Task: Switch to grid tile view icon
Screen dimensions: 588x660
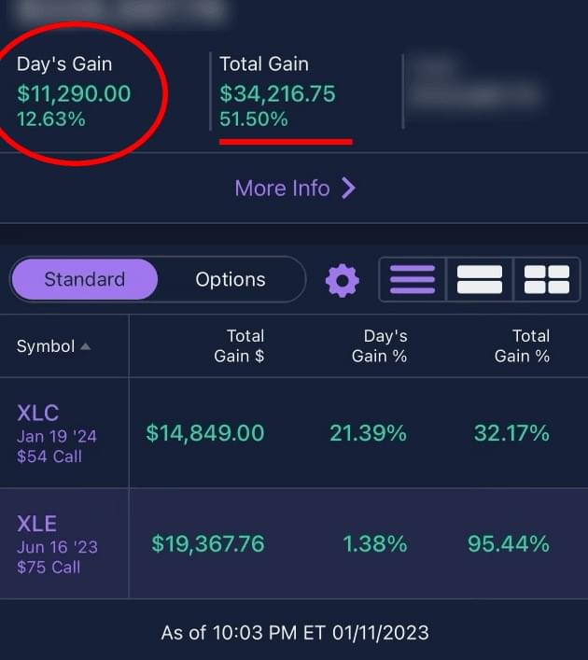Action: point(547,280)
